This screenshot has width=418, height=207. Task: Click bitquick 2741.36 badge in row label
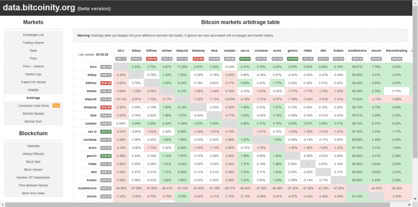point(106,99)
